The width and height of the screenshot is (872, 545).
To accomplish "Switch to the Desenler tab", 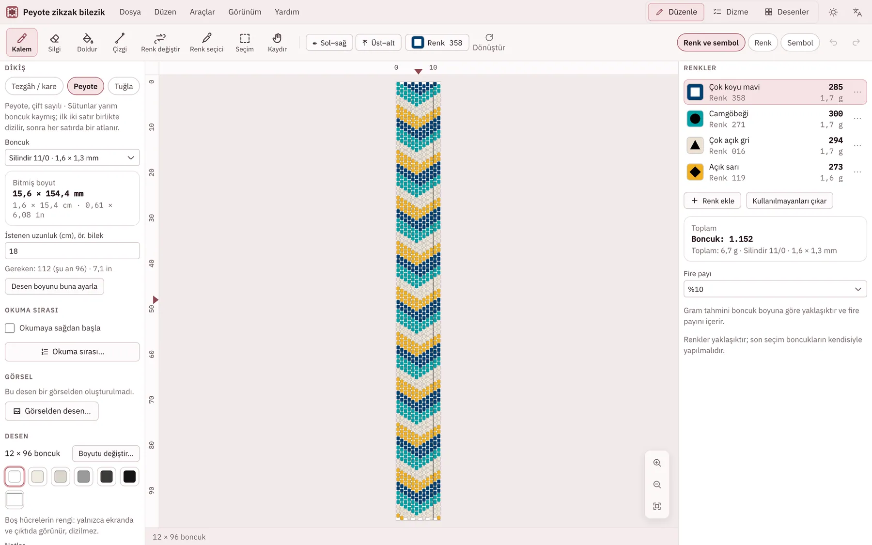I will (x=787, y=12).
